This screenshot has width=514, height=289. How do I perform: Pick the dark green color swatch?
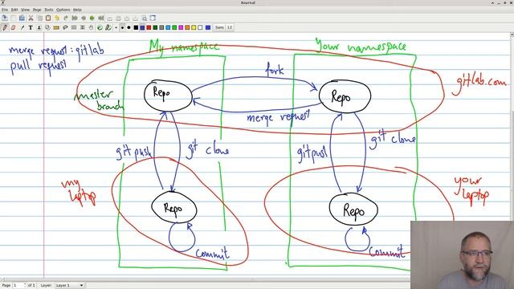point(155,27)
